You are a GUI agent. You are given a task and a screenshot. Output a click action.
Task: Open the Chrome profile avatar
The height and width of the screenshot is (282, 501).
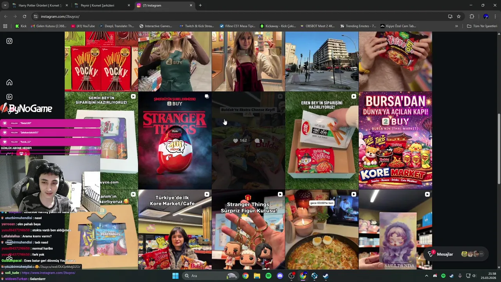coord(486,16)
